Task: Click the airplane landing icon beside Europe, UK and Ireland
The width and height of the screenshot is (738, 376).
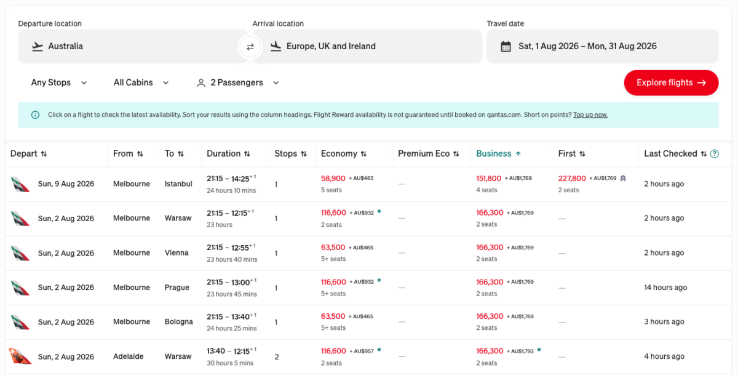Action: click(x=274, y=46)
